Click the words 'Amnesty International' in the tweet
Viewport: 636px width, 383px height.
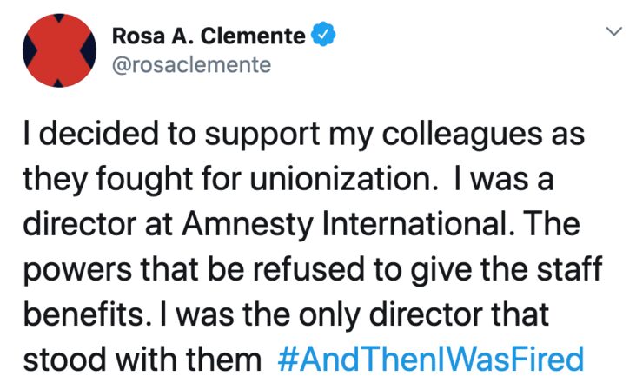344,224
